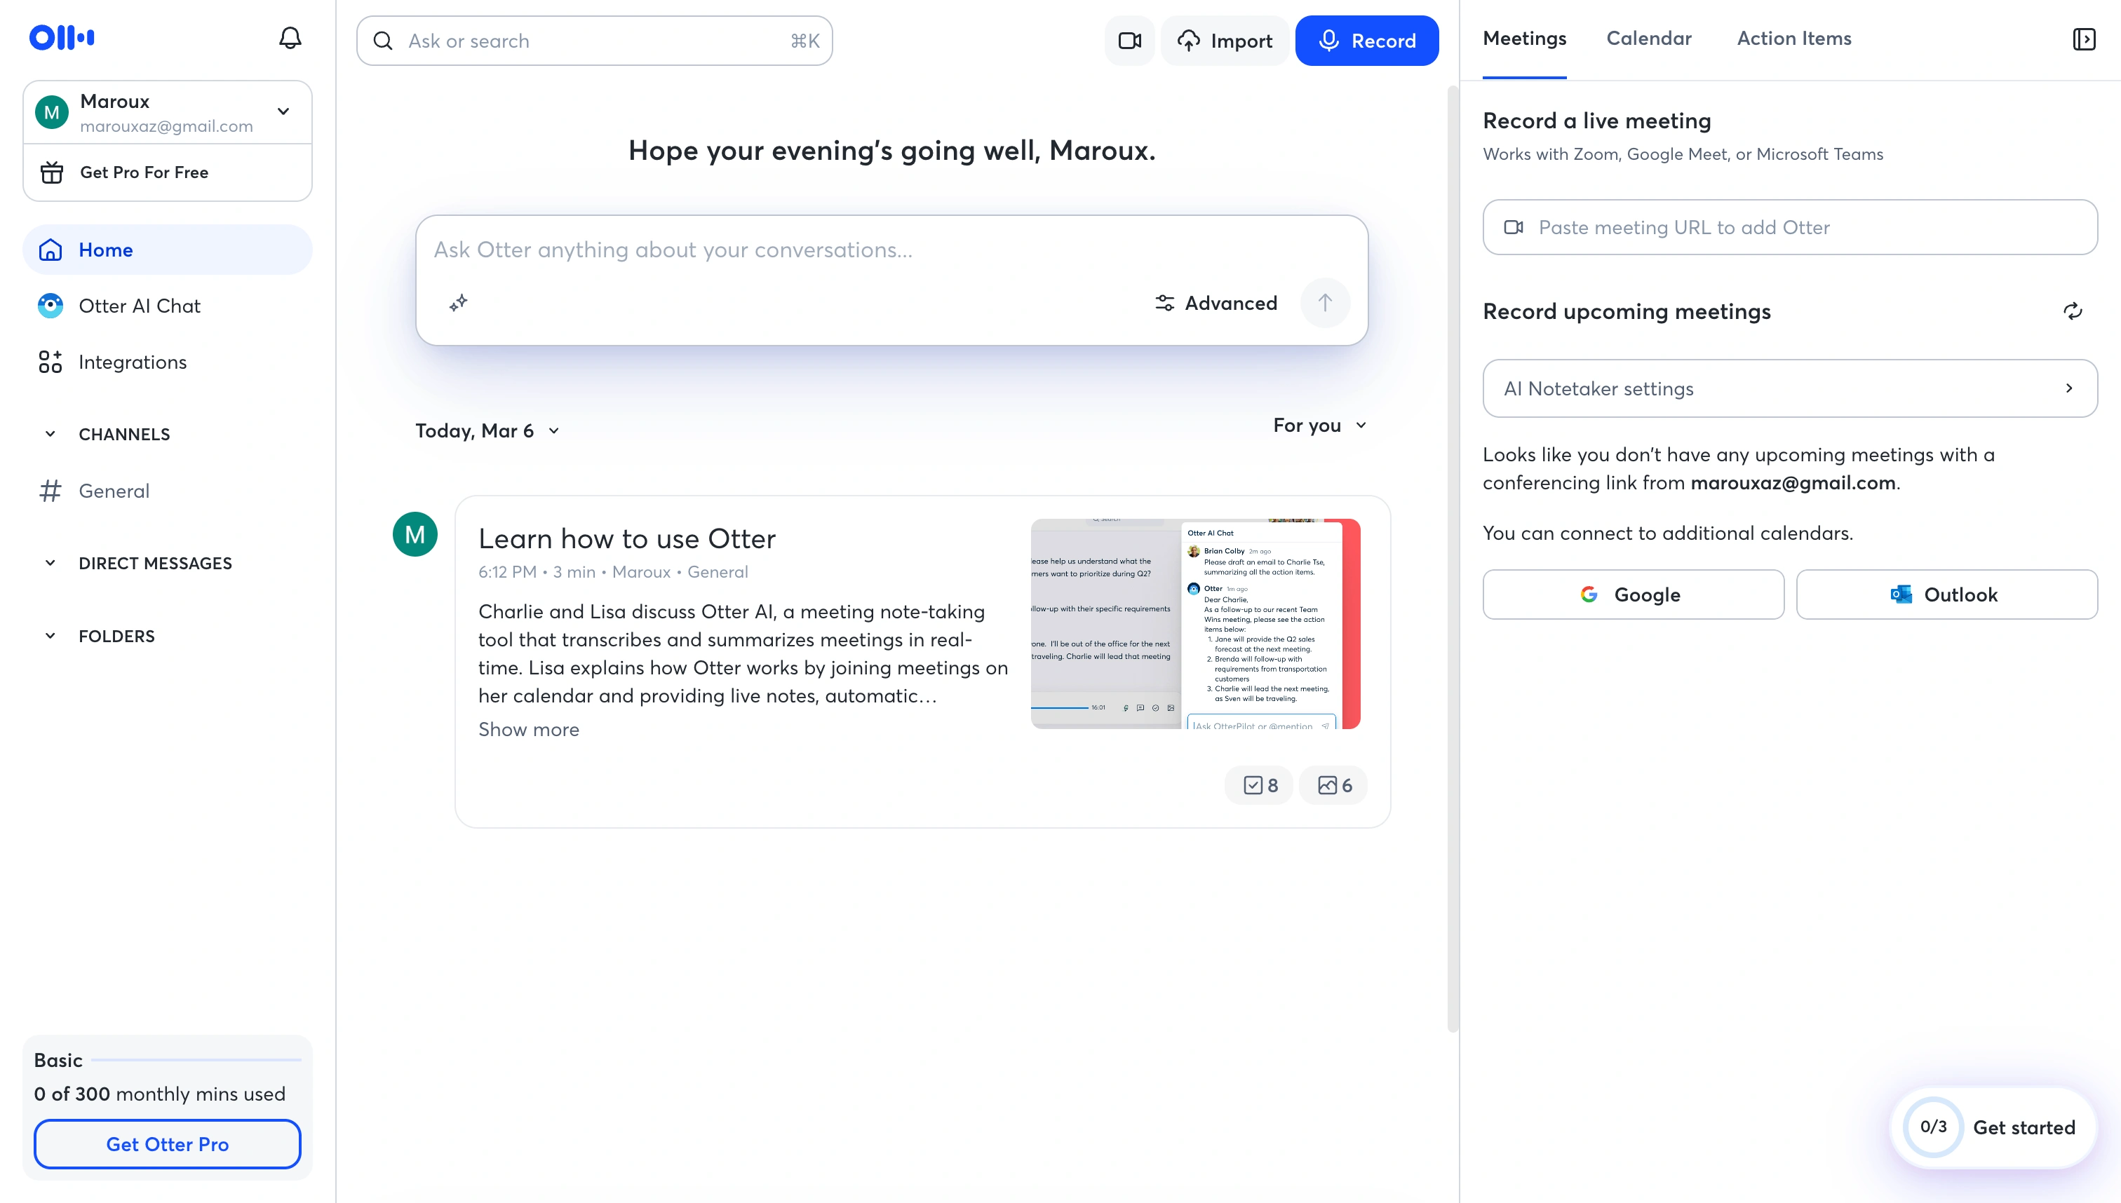Switch to the Calendar tab
Viewport: 2121px width, 1203px height.
pos(1648,38)
